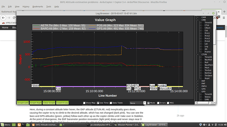
Task: Open the None dropdown list
Action: (138, 103)
